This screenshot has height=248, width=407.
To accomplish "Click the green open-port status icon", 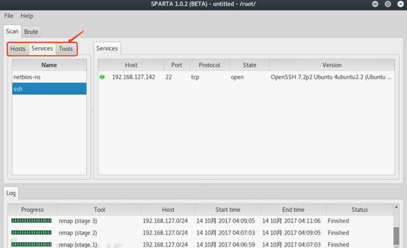I will point(102,77).
